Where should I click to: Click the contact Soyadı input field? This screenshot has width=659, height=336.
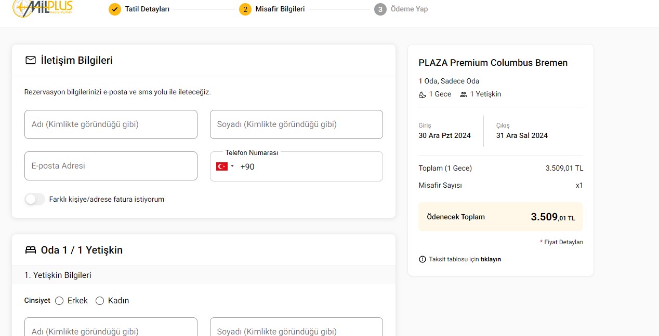(296, 124)
